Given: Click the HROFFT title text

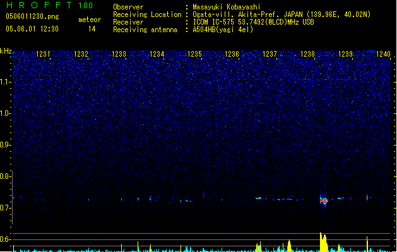Looking at the screenshot, I should tap(39, 5).
